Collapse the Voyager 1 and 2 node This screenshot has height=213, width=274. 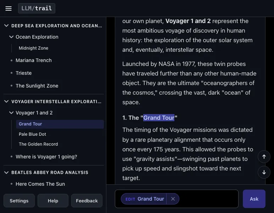pyautogui.click(x=11, y=113)
